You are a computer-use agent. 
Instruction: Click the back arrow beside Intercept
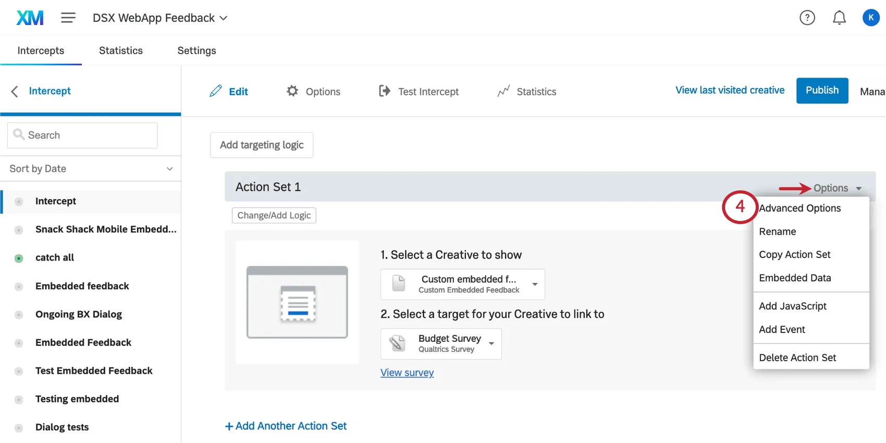pyautogui.click(x=15, y=91)
